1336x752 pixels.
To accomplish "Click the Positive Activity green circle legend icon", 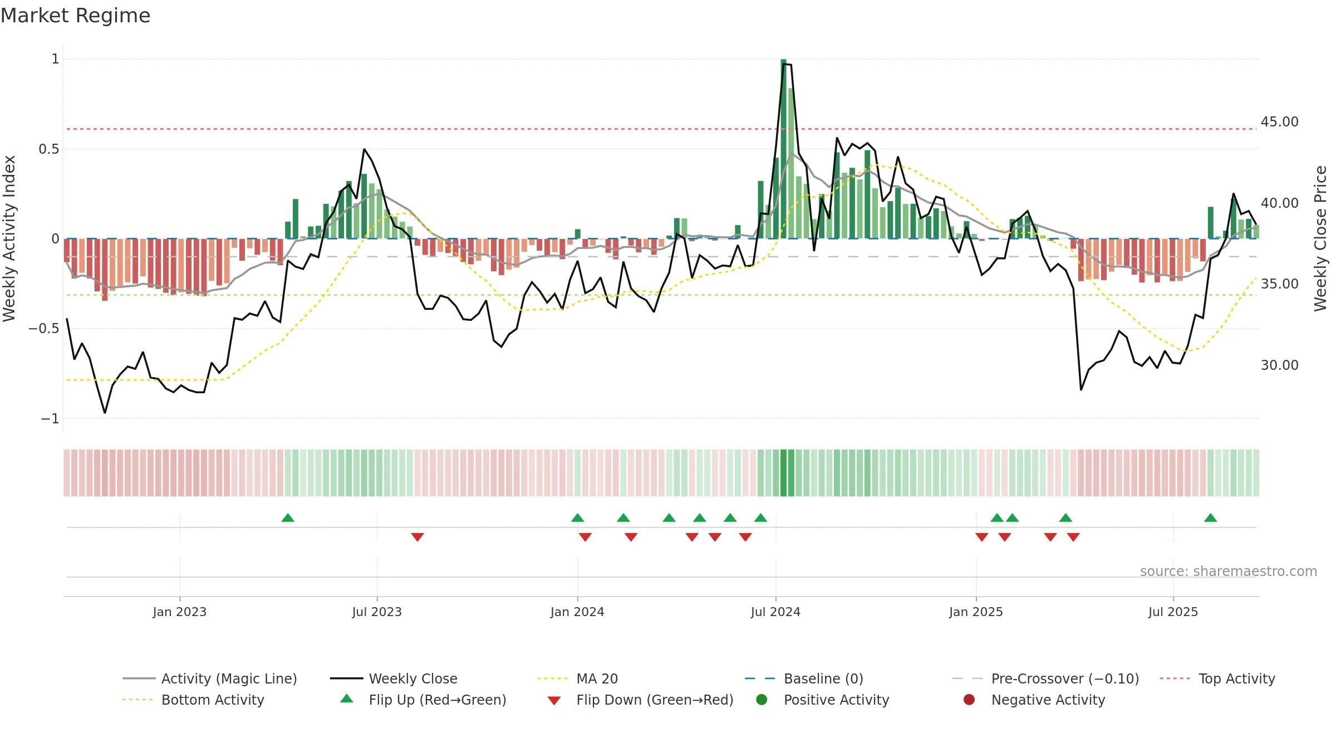I will point(762,700).
